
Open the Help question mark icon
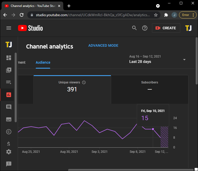tap(145, 28)
